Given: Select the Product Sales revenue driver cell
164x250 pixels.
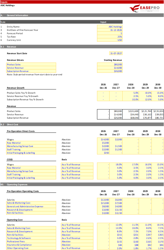Looking at the screenshot, I should pyautogui.click(x=31, y=64).
